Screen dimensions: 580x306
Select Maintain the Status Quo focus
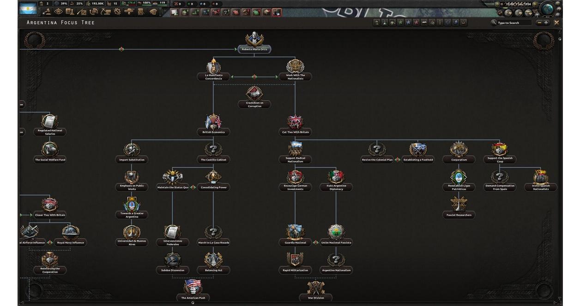pos(173,181)
